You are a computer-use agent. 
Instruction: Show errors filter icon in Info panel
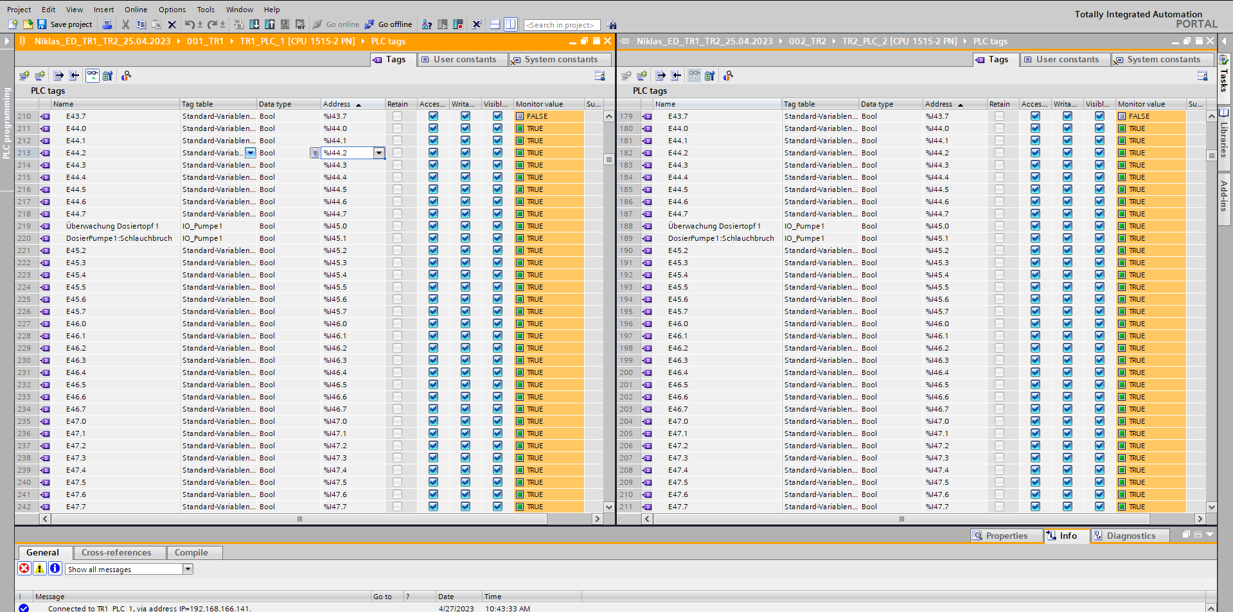click(x=24, y=568)
